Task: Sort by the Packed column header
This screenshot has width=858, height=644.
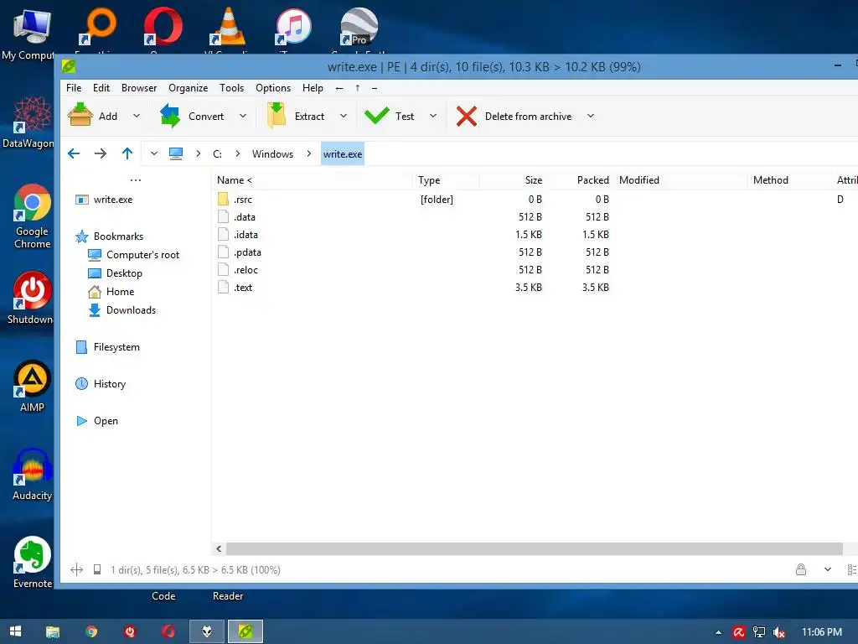Action: [x=580, y=180]
